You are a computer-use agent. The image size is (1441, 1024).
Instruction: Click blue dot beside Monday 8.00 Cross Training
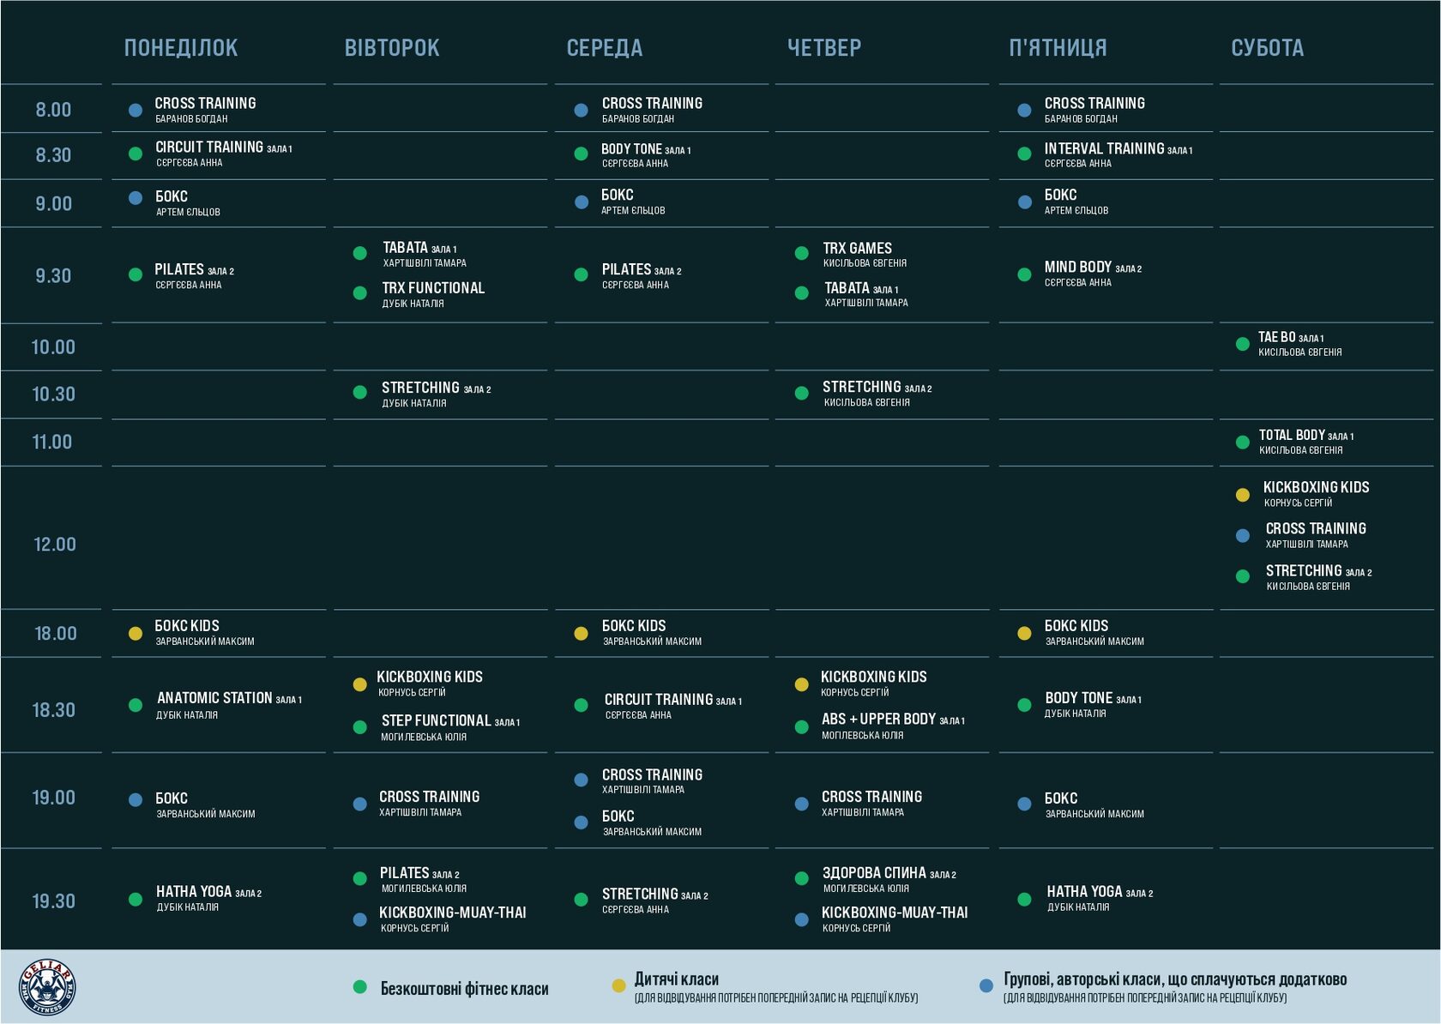pos(136,110)
